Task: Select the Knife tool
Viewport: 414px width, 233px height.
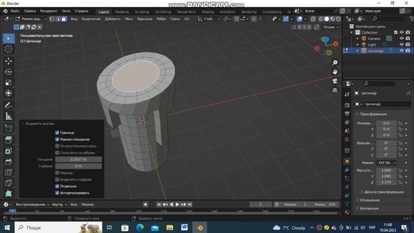Action: (x=8, y=183)
